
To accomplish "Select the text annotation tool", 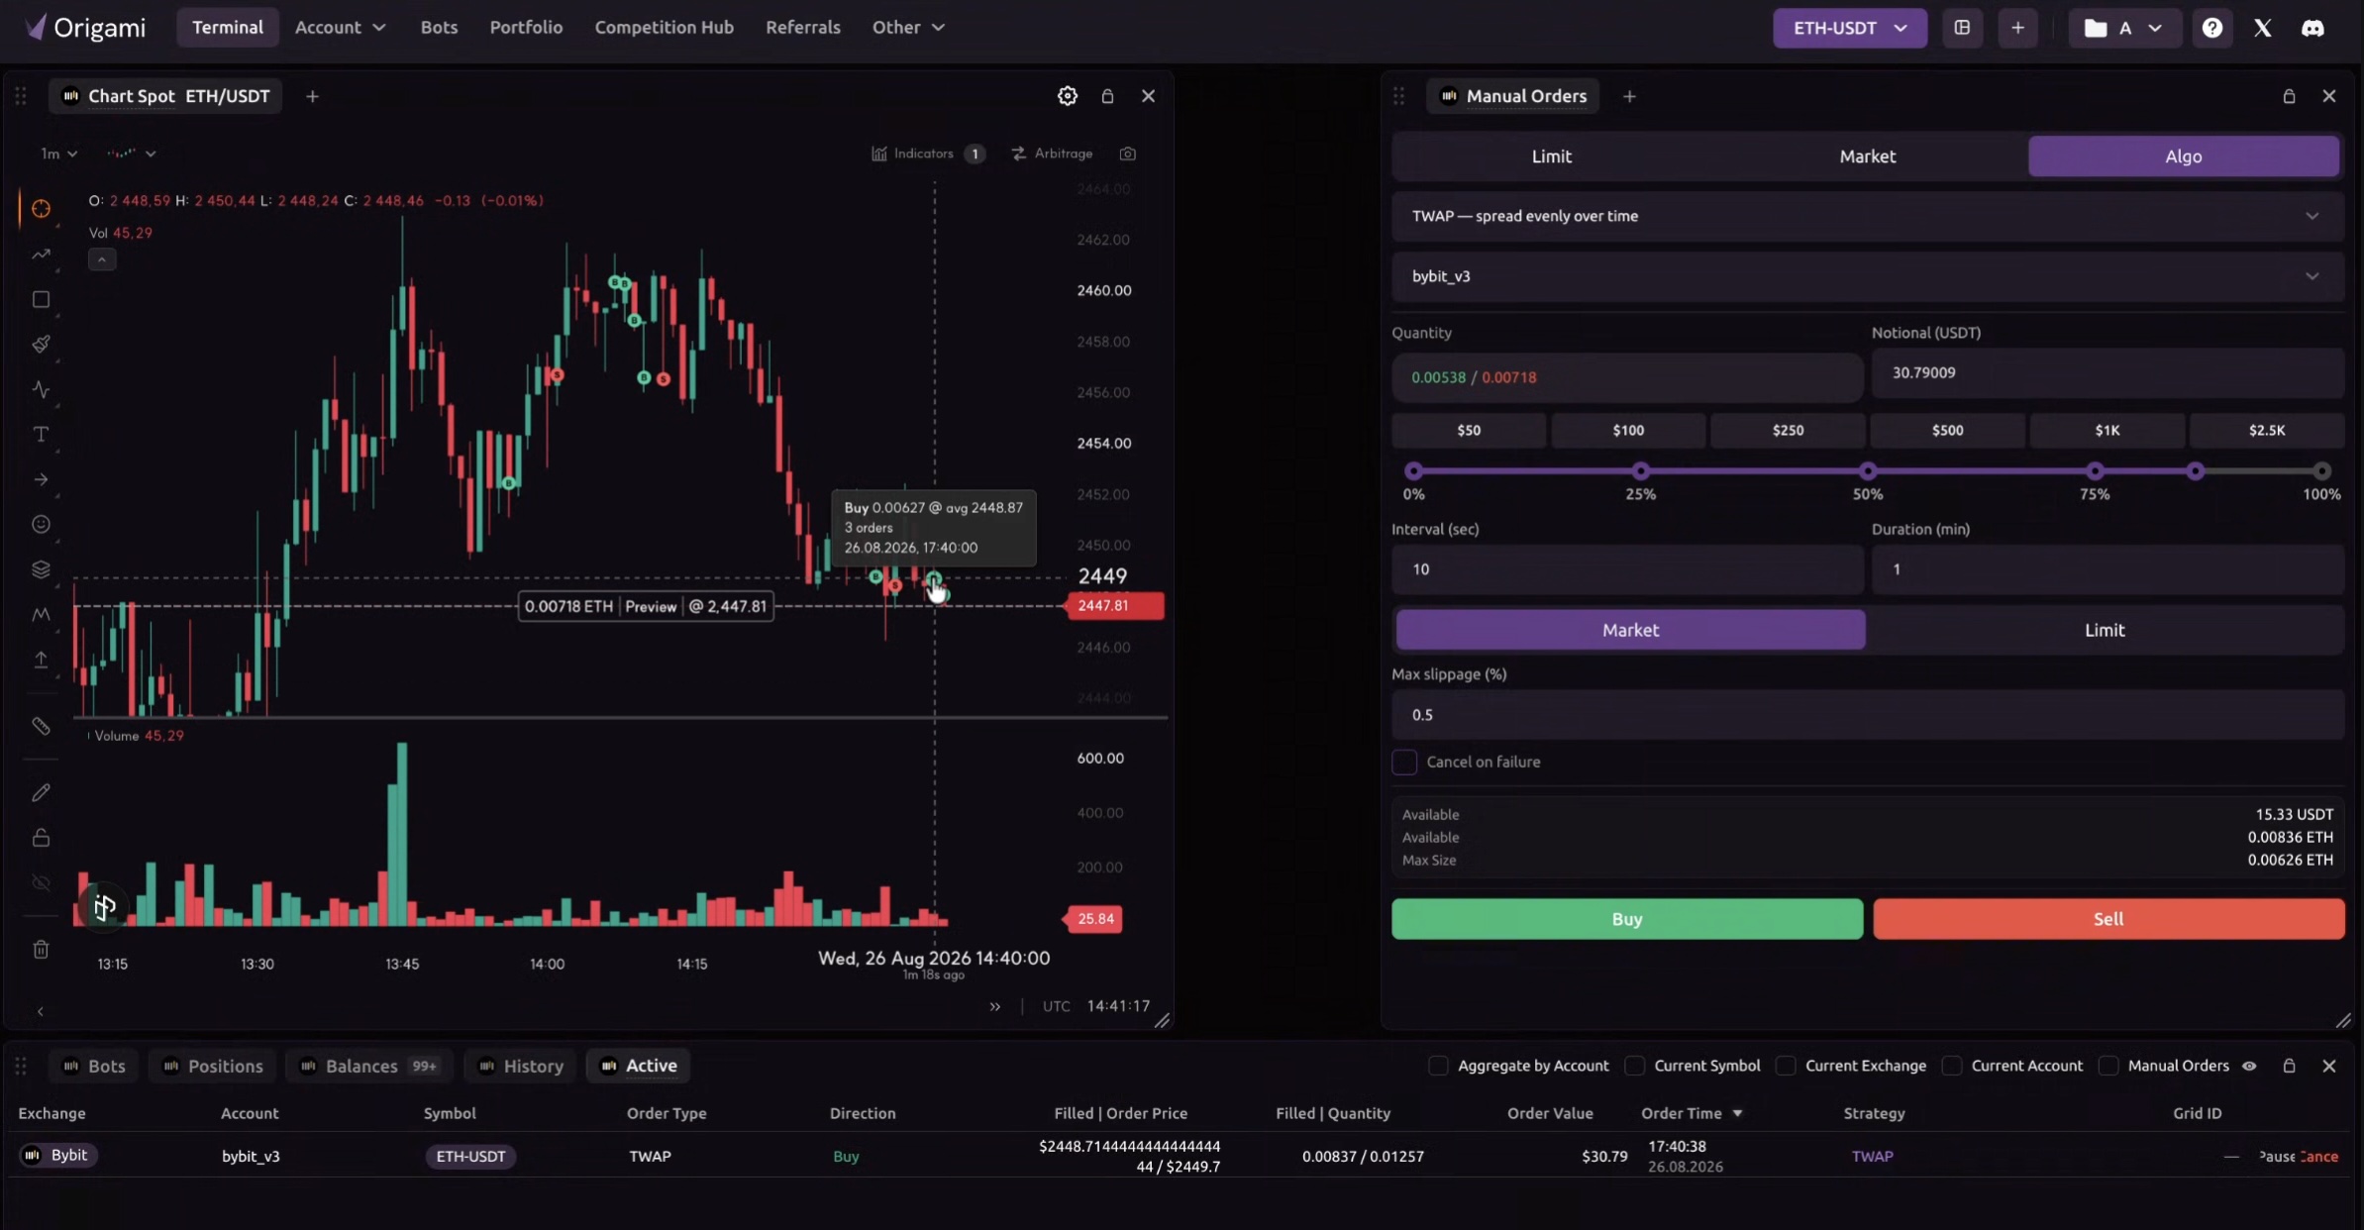I will pyautogui.click(x=41, y=434).
